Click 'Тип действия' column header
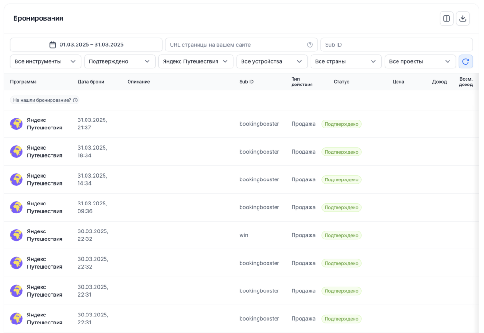Image resolution: width=484 pixels, height=333 pixels. [x=302, y=82]
